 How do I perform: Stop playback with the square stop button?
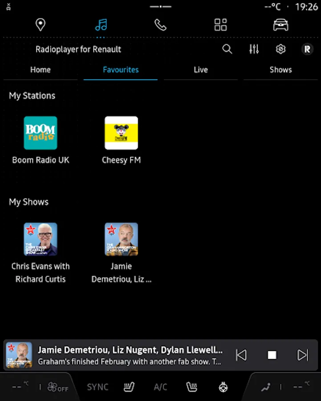pos(272,355)
